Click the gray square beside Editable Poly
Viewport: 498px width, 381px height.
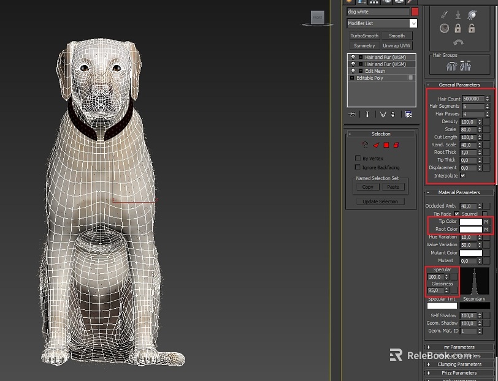click(410, 78)
